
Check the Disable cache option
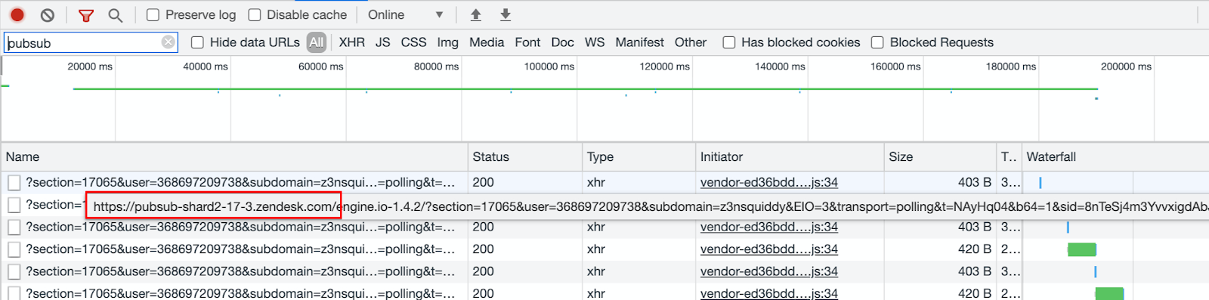(255, 14)
